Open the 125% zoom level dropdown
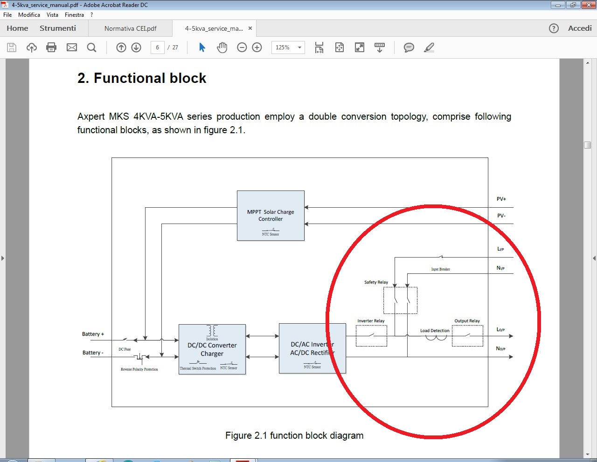 288,48
